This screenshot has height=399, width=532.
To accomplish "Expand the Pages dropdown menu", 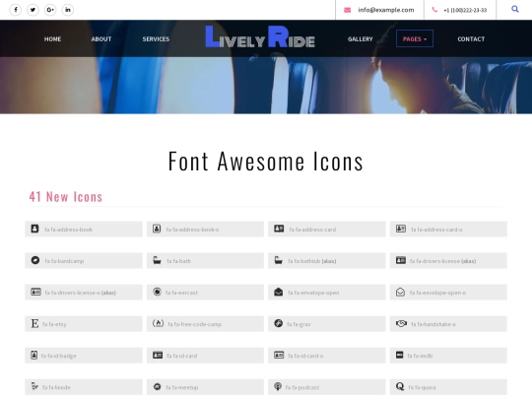I will pos(415,38).
